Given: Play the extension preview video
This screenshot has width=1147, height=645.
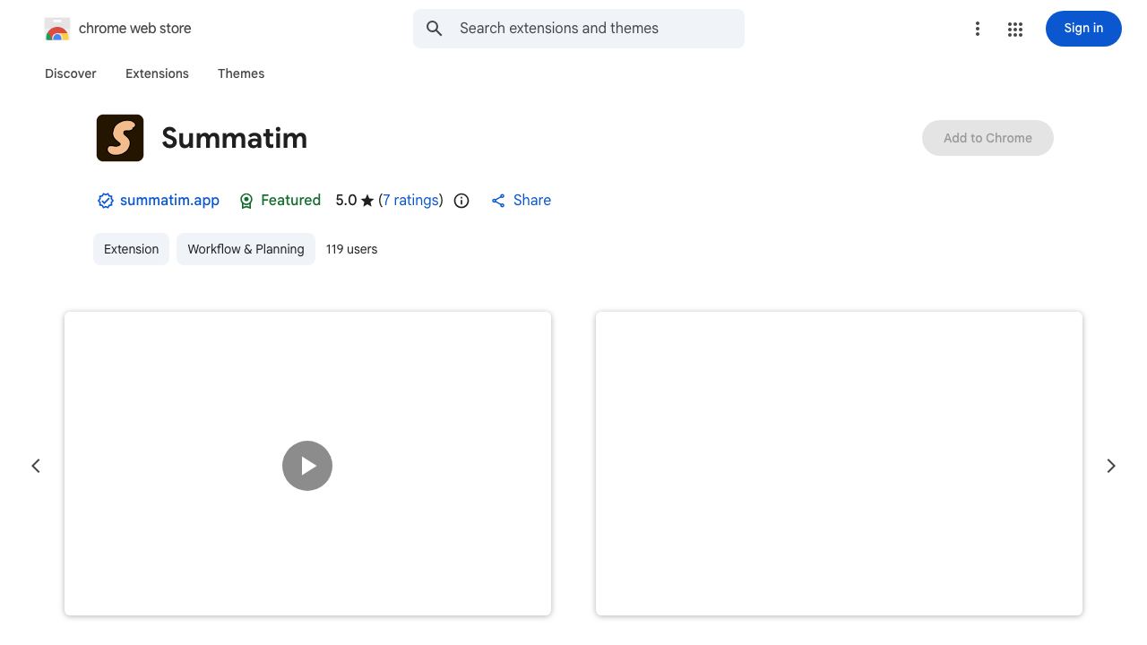Looking at the screenshot, I should [307, 466].
